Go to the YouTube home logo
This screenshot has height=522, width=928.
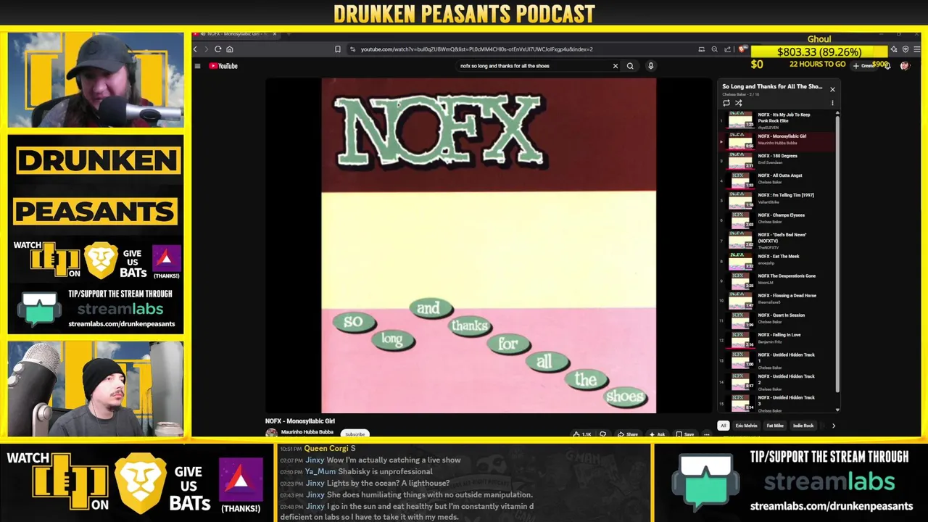click(x=223, y=66)
